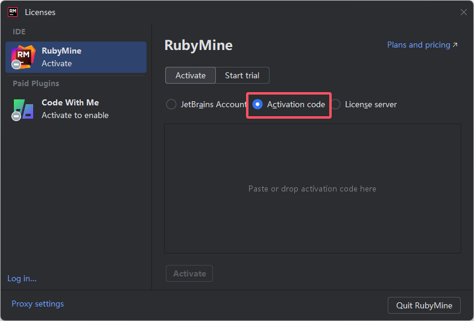Select the RubyMine IDE entry in sidebar
The height and width of the screenshot is (321, 474).
pos(76,57)
